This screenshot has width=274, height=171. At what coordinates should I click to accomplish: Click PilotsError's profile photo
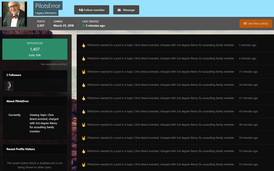coord(15,14)
